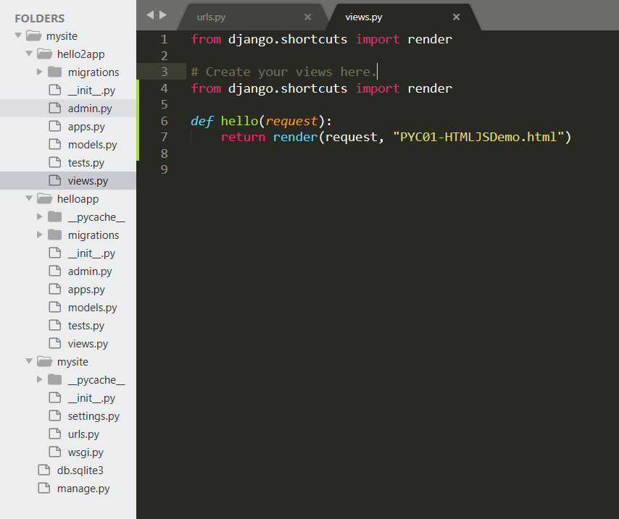Close the urls.py tab
This screenshot has width=619, height=519.
coord(307,17)
